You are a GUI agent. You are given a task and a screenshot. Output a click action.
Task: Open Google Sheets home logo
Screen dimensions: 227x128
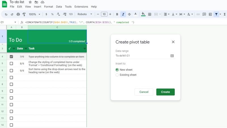click(x=5, y=4)
